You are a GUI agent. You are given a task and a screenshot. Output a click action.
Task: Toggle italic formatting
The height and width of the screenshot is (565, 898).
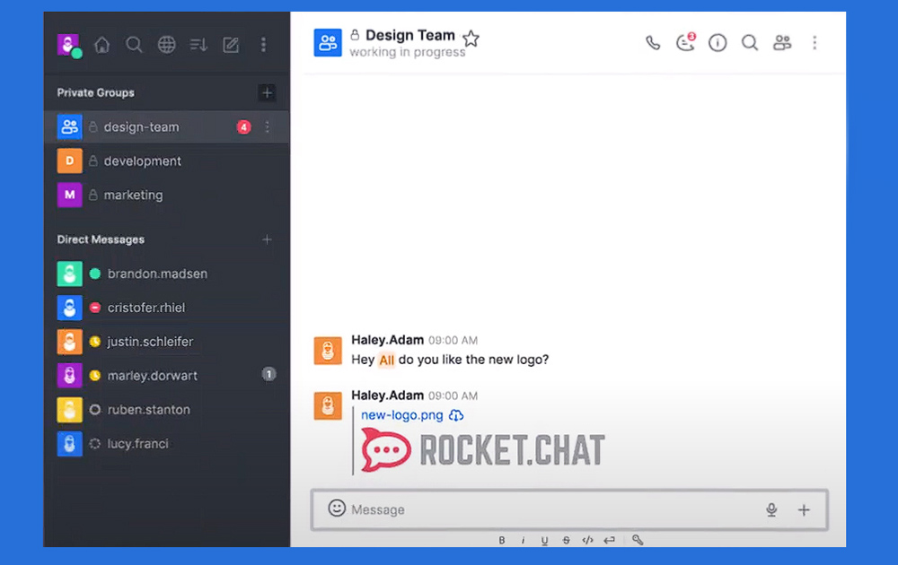point(523,541)
